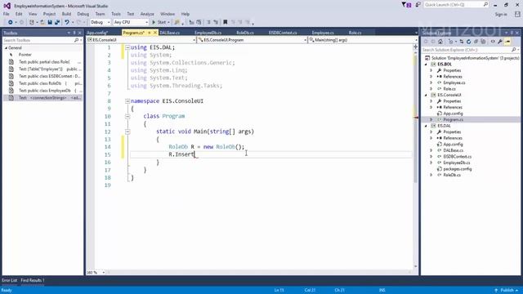Click the Decrease Indent toolbar icon
The image size is (523, 294).
click(191, 22)
